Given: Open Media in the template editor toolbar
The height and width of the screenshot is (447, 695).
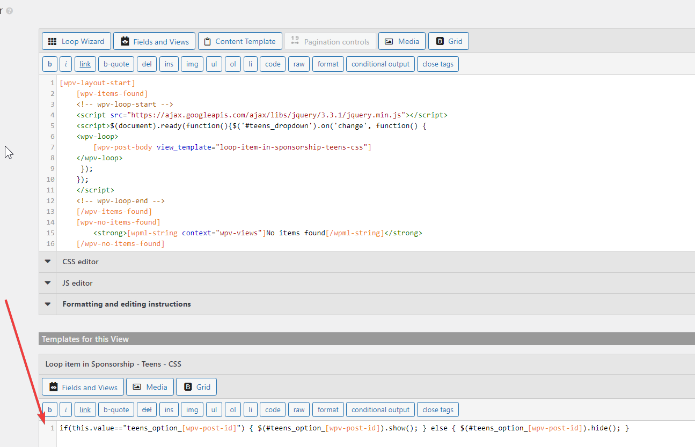Looking at the screenshot, I should click(150, 387).
